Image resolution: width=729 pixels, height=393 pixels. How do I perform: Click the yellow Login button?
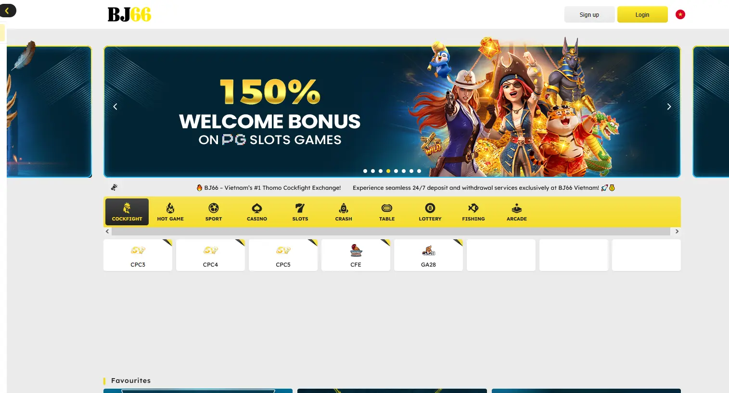pyautogui.click(x=642, y=14)
